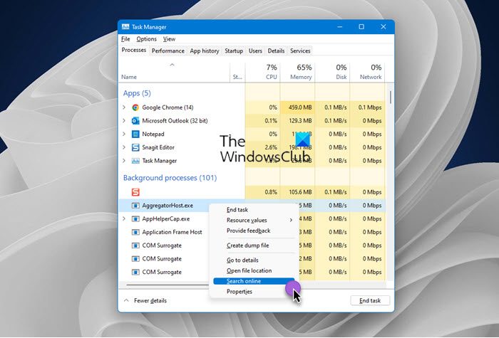This screenshot has width=499, height=338.
Task: Click the Google Chrome app icon
Action: pyautogui.click(x=135, y=107)
